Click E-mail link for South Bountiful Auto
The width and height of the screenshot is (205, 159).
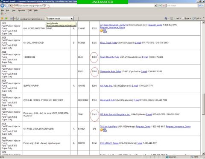point(145,57)
